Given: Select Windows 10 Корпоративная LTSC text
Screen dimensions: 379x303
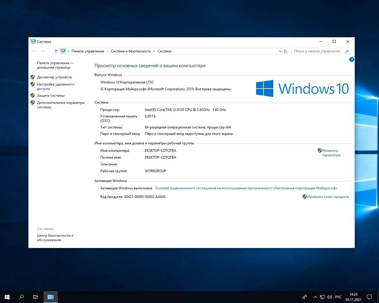Looking at the screenshot, I should pyautogui.click(x=127, y=82).
